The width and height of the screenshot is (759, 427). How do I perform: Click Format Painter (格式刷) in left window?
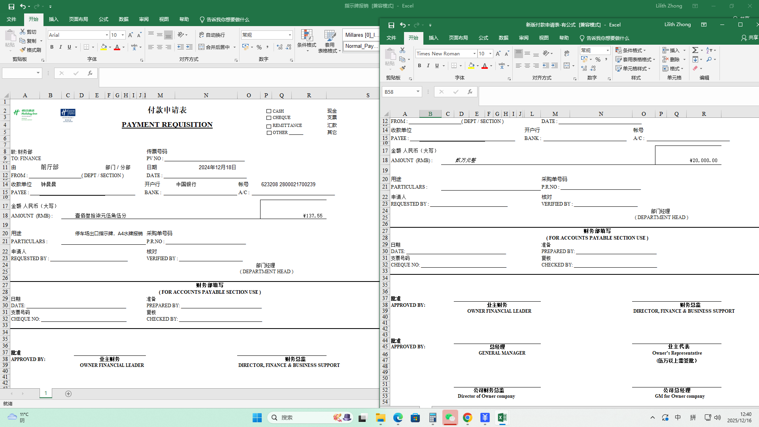coord(30,50)
